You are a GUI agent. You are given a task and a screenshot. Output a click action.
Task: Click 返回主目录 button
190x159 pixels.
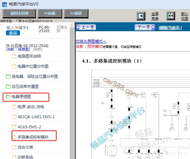click(x=19, y=13)
